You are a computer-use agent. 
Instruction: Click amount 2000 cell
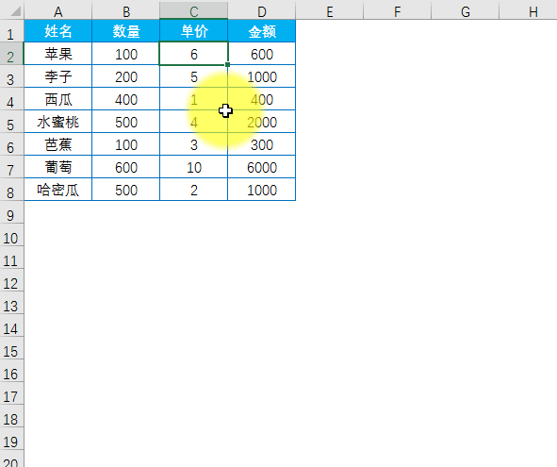pyautogui.click(x=261, y=122)
